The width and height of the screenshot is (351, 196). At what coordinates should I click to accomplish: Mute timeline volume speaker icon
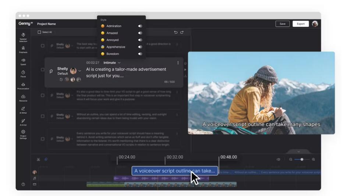pyautogui.click(x=278, y=159)
